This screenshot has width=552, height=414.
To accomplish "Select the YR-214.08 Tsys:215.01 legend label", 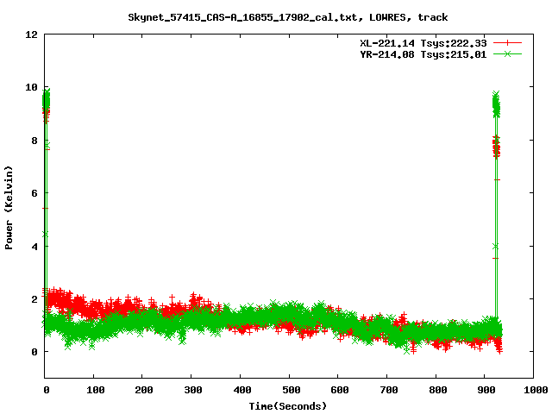I will [x=423, y=54].
